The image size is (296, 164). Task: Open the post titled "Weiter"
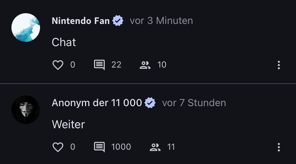point(68,125)
